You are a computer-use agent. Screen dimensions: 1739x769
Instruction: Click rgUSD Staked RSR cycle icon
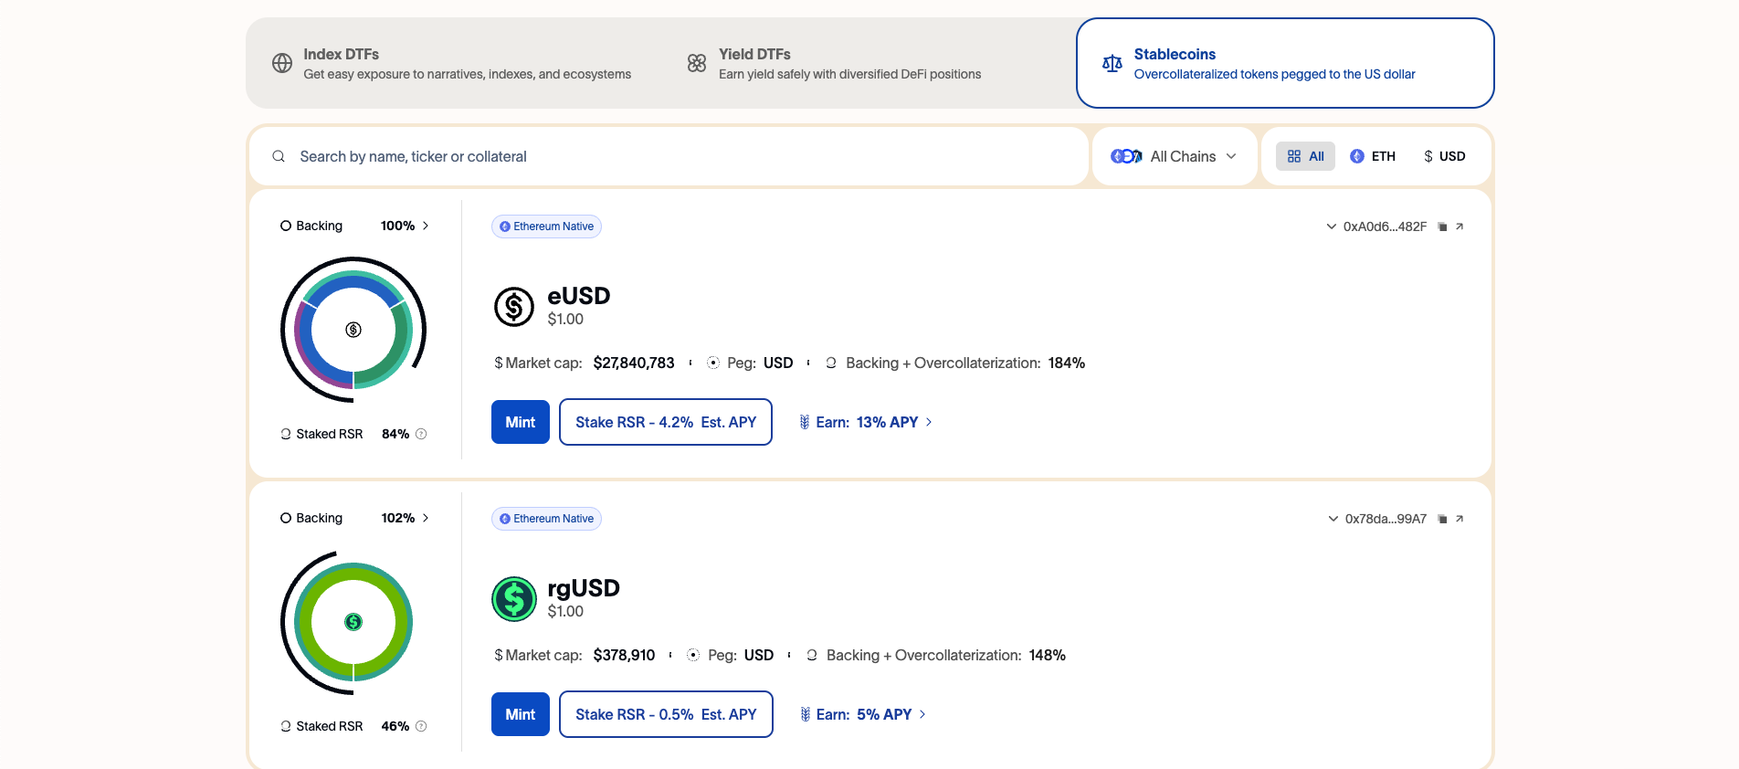[286, 726]
